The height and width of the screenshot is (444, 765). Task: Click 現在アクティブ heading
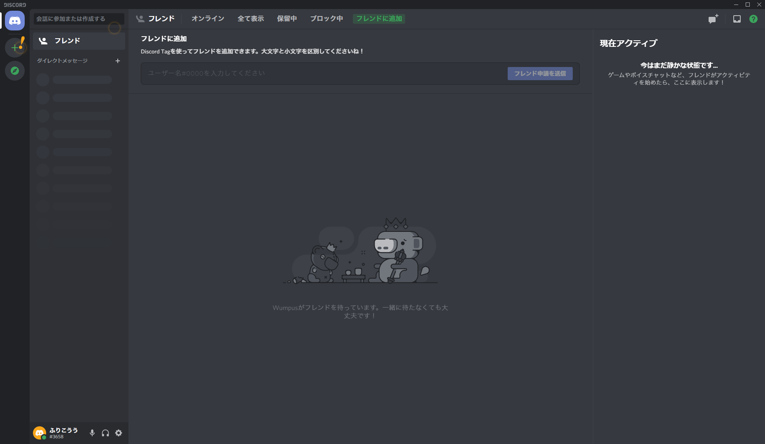[x=628, y=43]
